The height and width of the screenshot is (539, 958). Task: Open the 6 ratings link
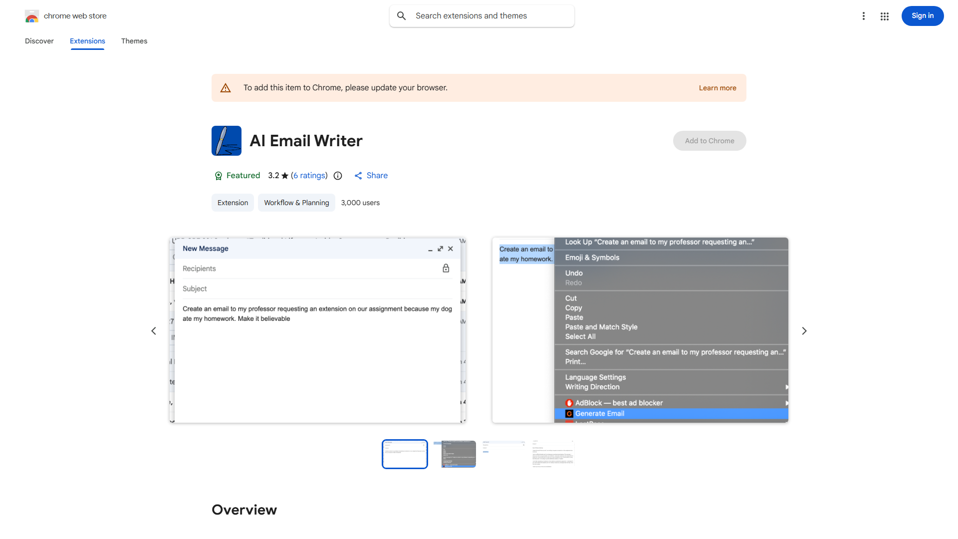309,176
